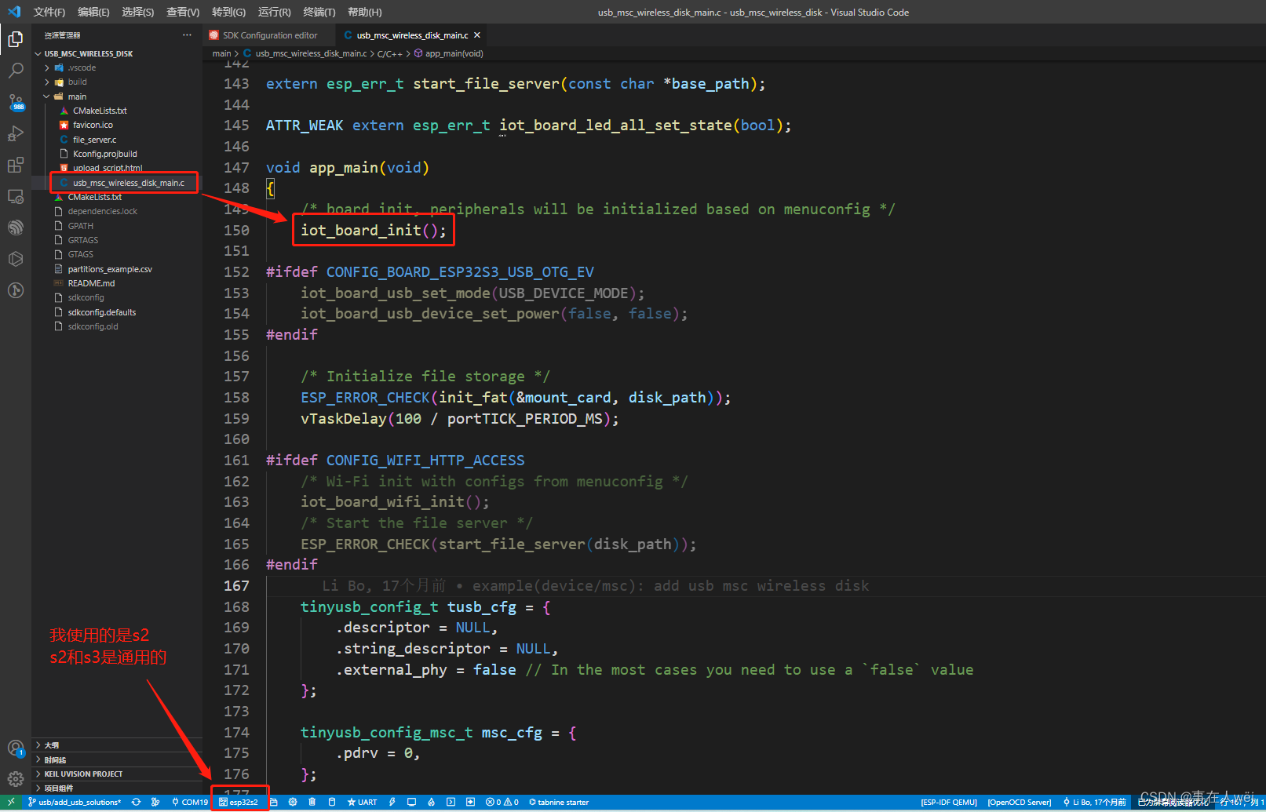Open the GitLens icon in activity bar
Screen dimensions: 1266x812
point(16,290)
